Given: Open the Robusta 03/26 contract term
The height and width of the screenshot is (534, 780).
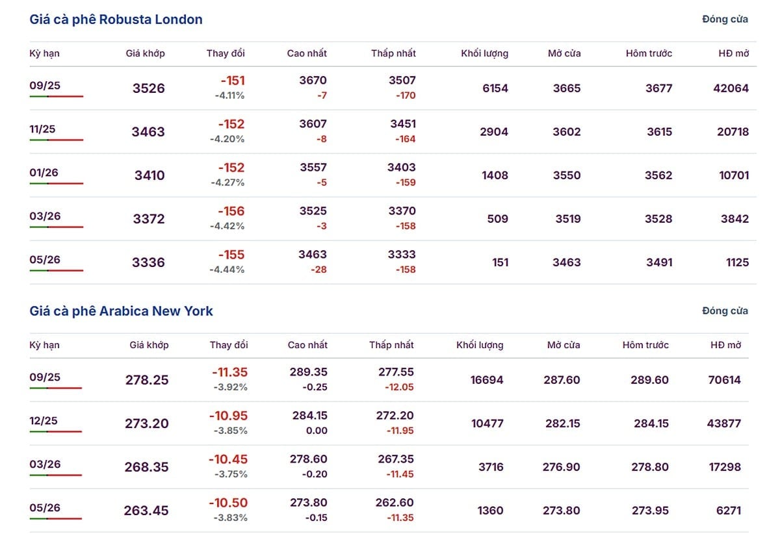Looking at the screenshot, I should [x=45, y=216].
